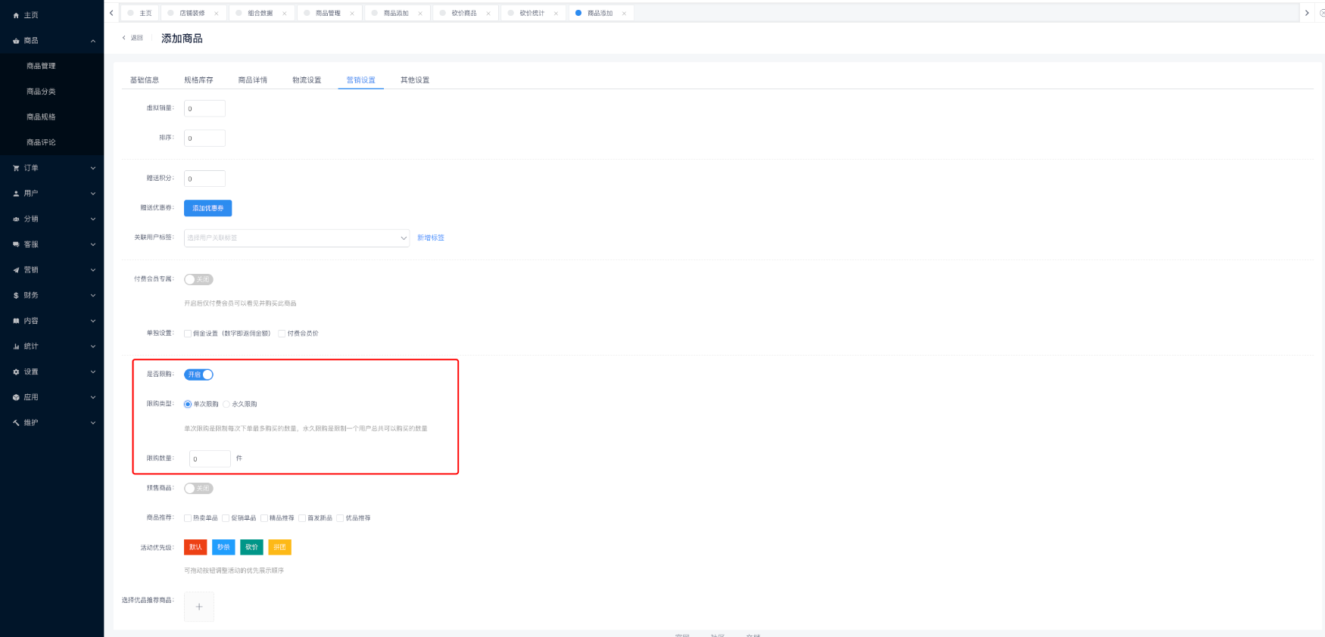This screenshot has width=1325, height=637.
Task: Click the 财务 dollar sign icon
Action: click(16, 296)
